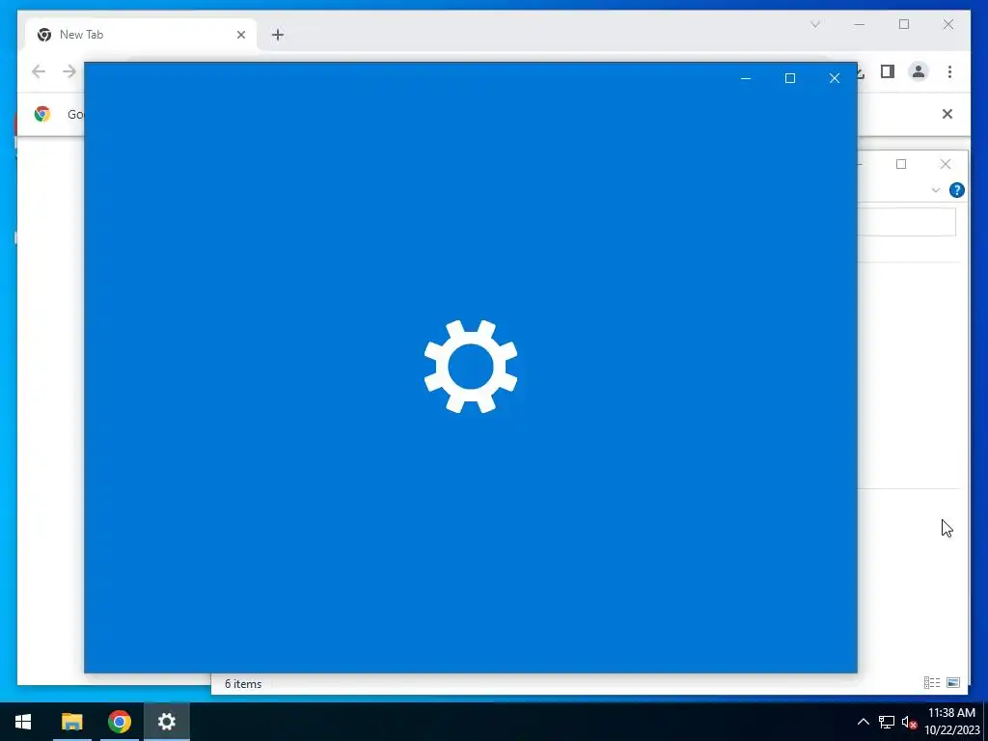
Task: Open the clock and date flyout
Action: pyautogui.click(x=951, y=722)
